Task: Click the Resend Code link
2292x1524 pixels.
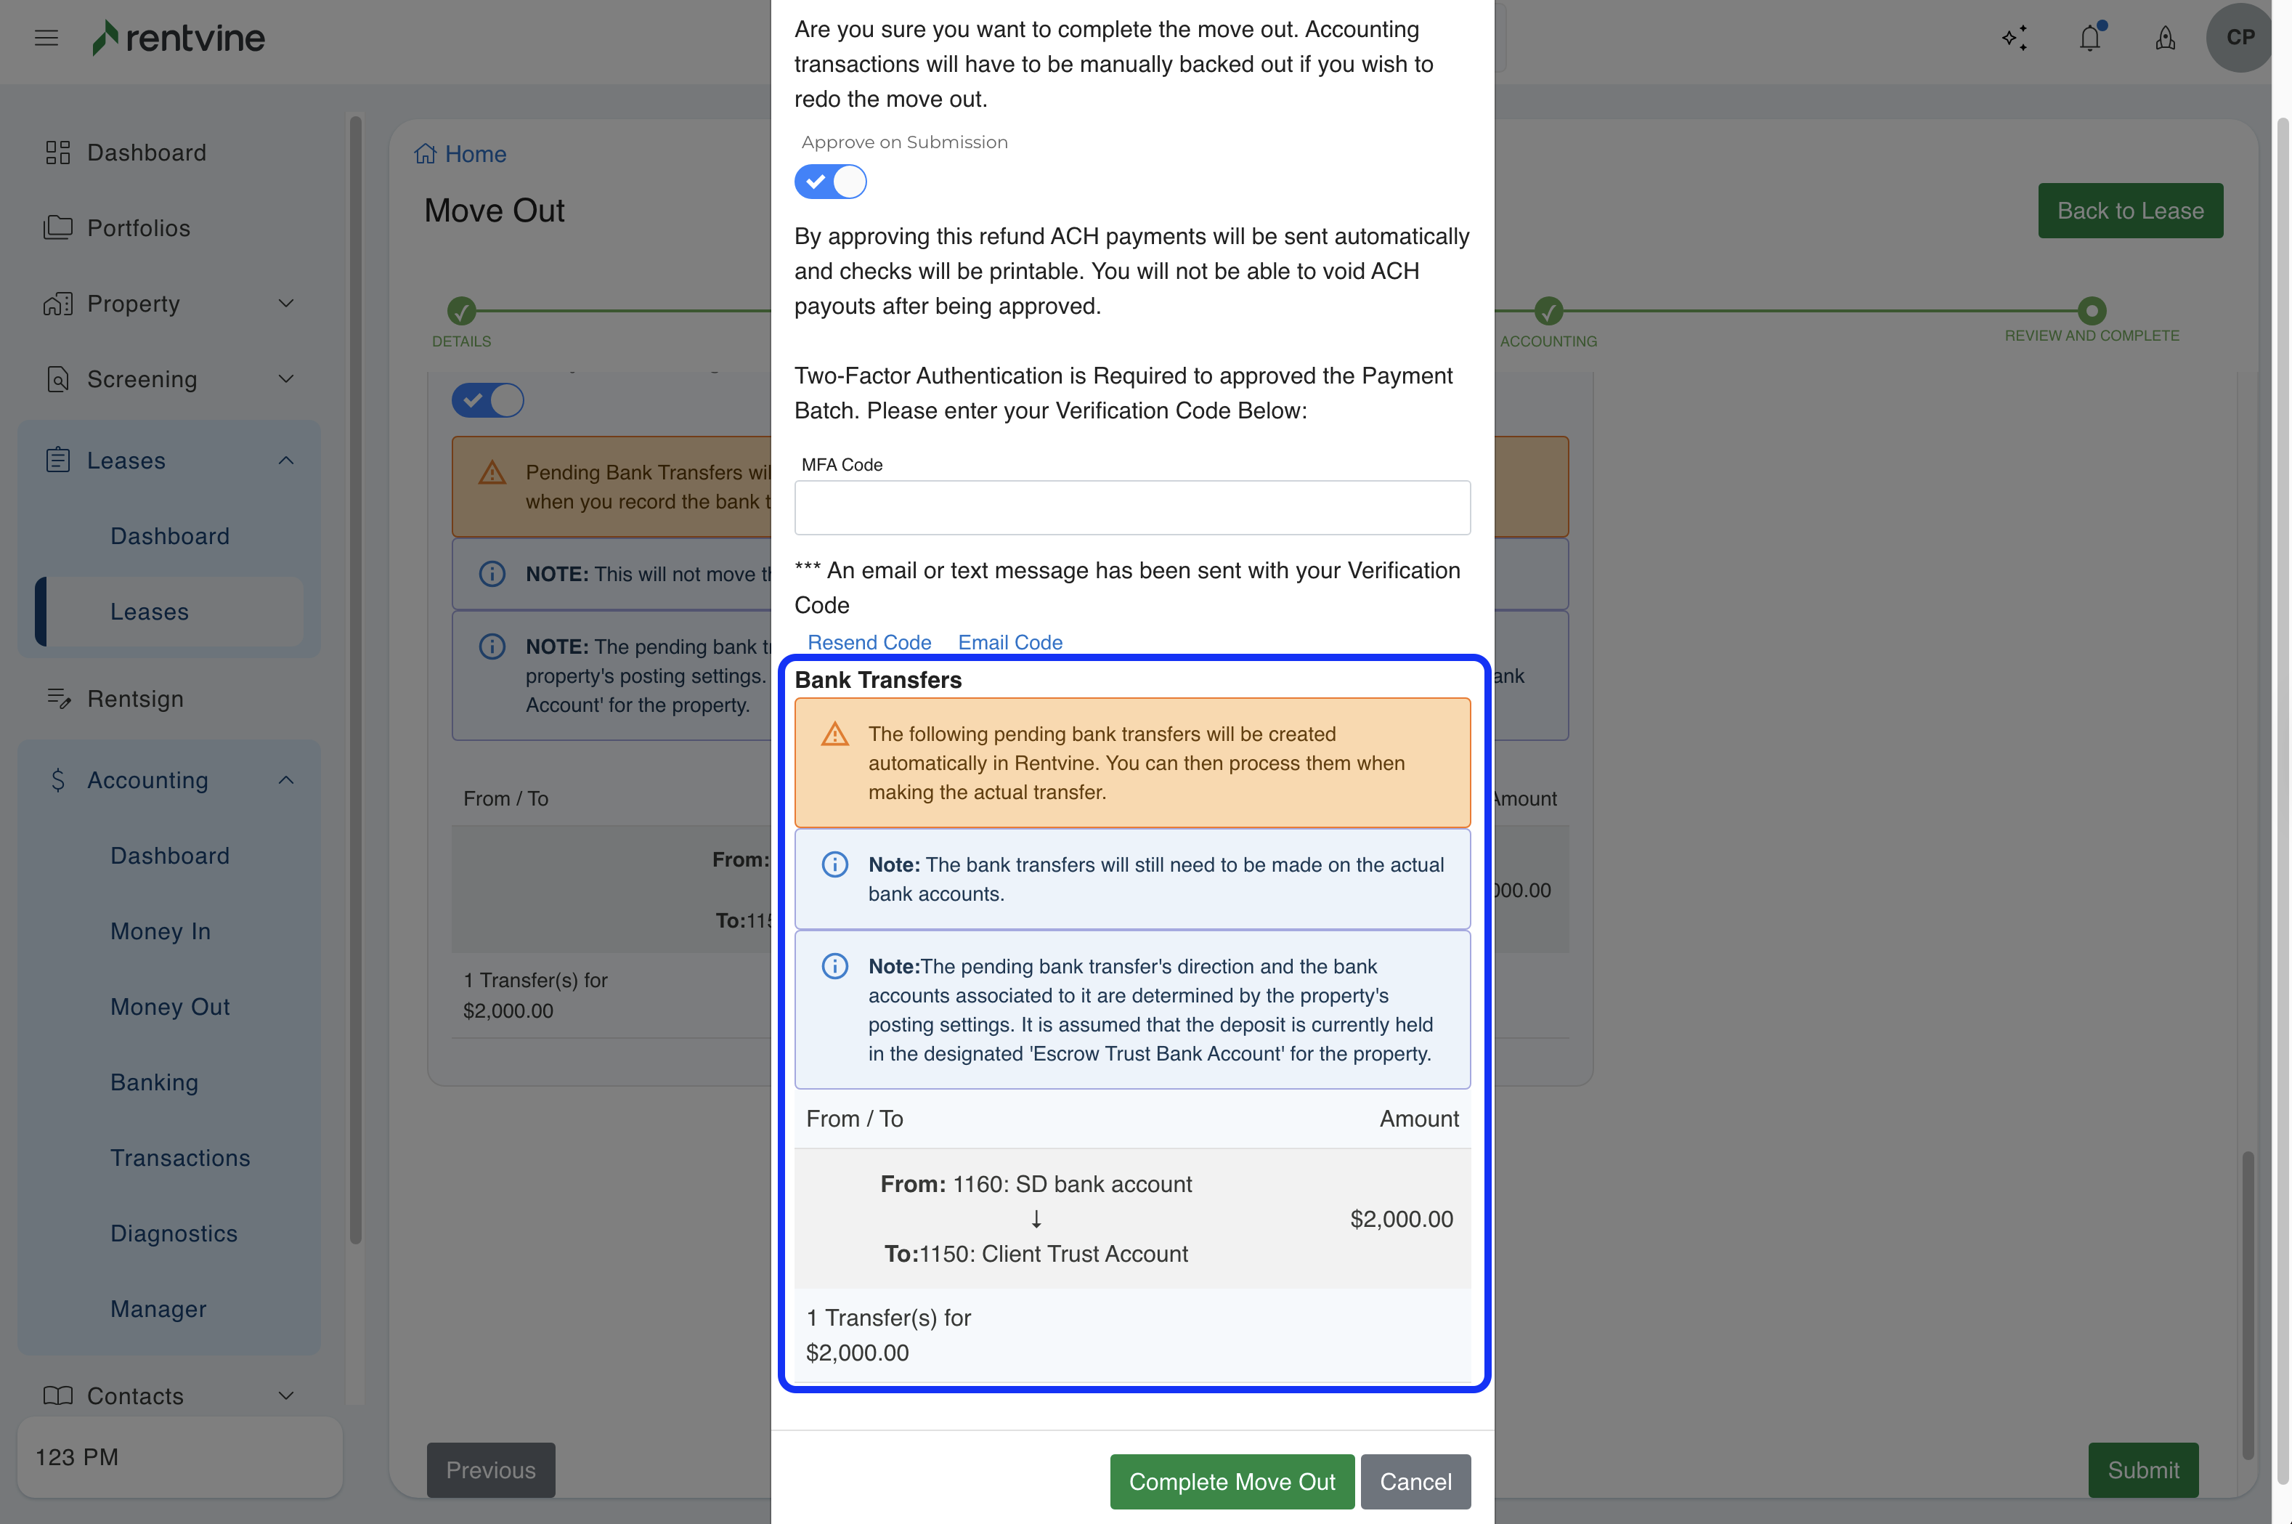Action: 869,642
